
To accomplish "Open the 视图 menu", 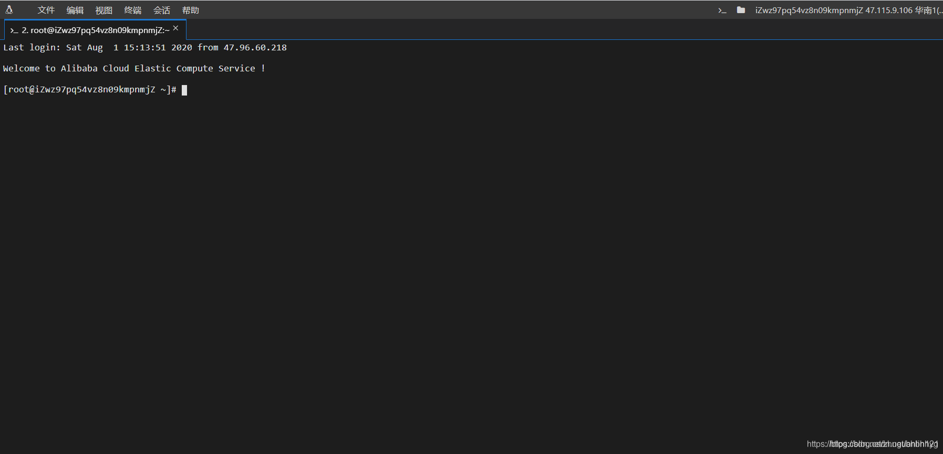I will click(104, 10).
